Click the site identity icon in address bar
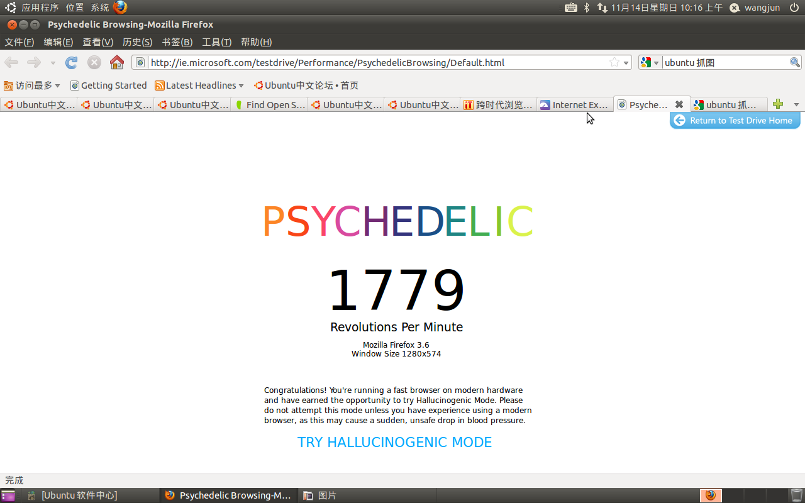Viewport: 805px width, 503px height. point(140,62)
